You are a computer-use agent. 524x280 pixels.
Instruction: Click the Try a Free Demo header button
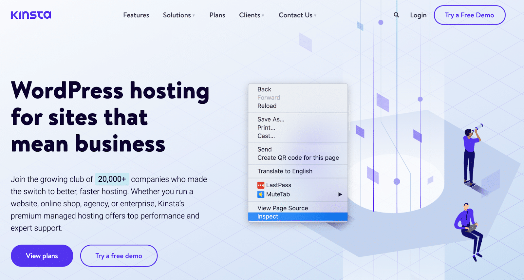coord(470,15)
